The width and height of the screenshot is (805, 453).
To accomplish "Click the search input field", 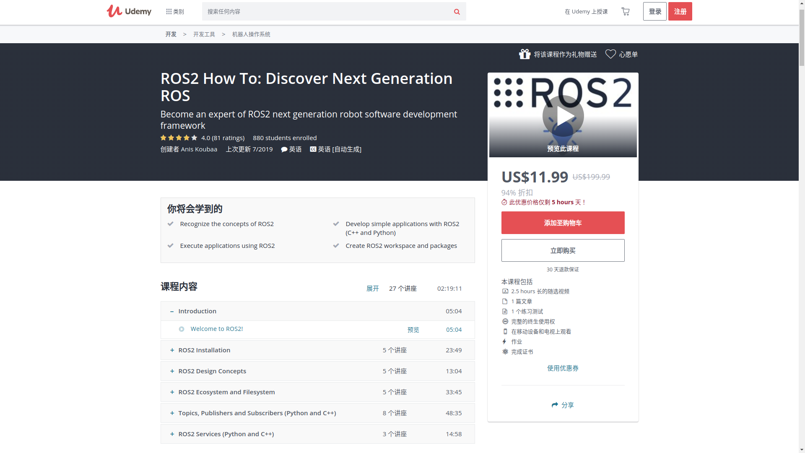I will [327, 12].
